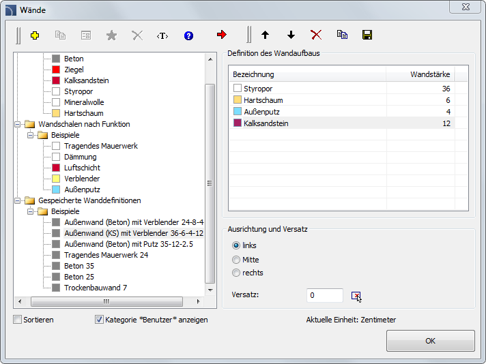Viewport: 486px width, 364px height.
Task: Move layer up with black up arrow
Action: pos(265,35)
